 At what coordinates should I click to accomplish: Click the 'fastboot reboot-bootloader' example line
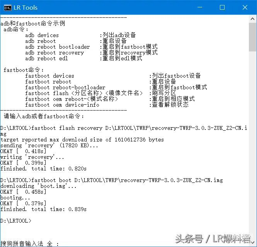pos(65,87)
